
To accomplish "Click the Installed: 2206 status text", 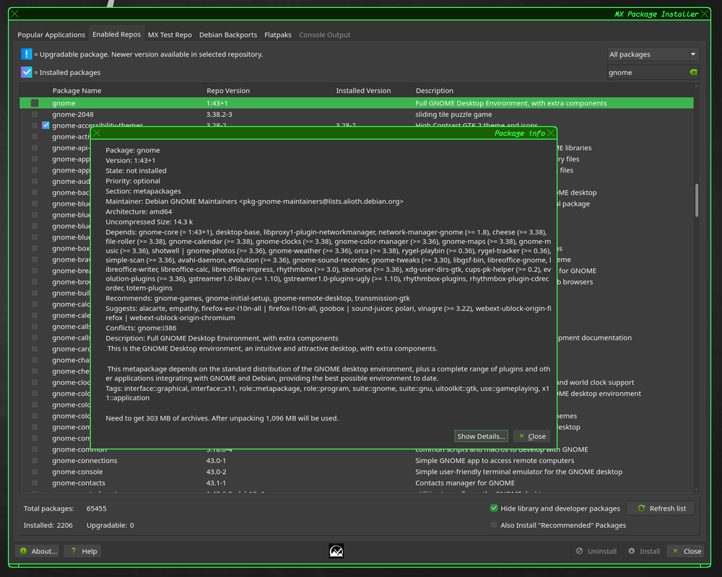I will click(48, 525).
